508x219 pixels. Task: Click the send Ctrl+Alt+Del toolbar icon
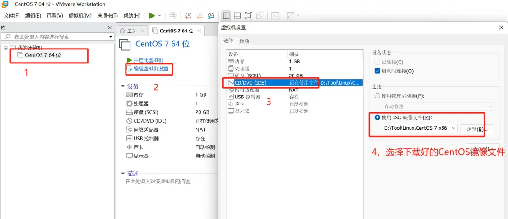click(173, 15)
